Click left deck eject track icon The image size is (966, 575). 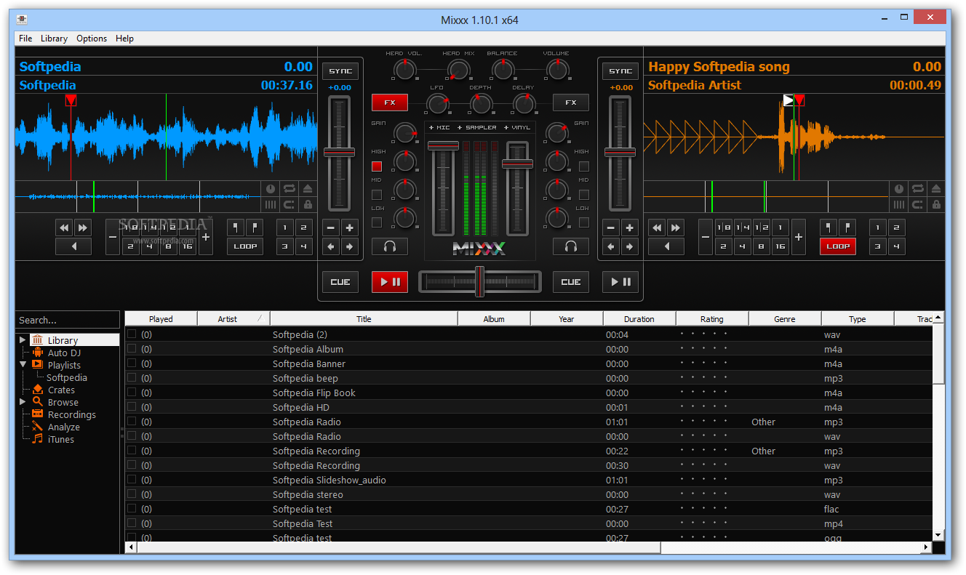coord(308,189)
